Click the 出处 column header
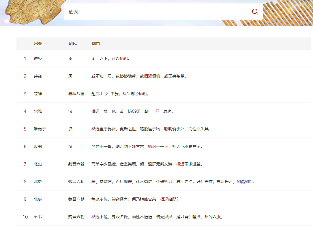313x226 pixels. (38, 44)
